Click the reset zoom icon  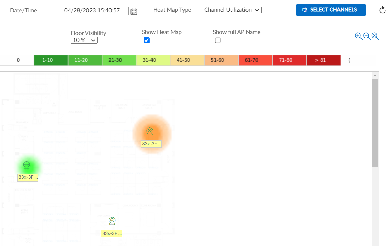(x=375, y=36)
